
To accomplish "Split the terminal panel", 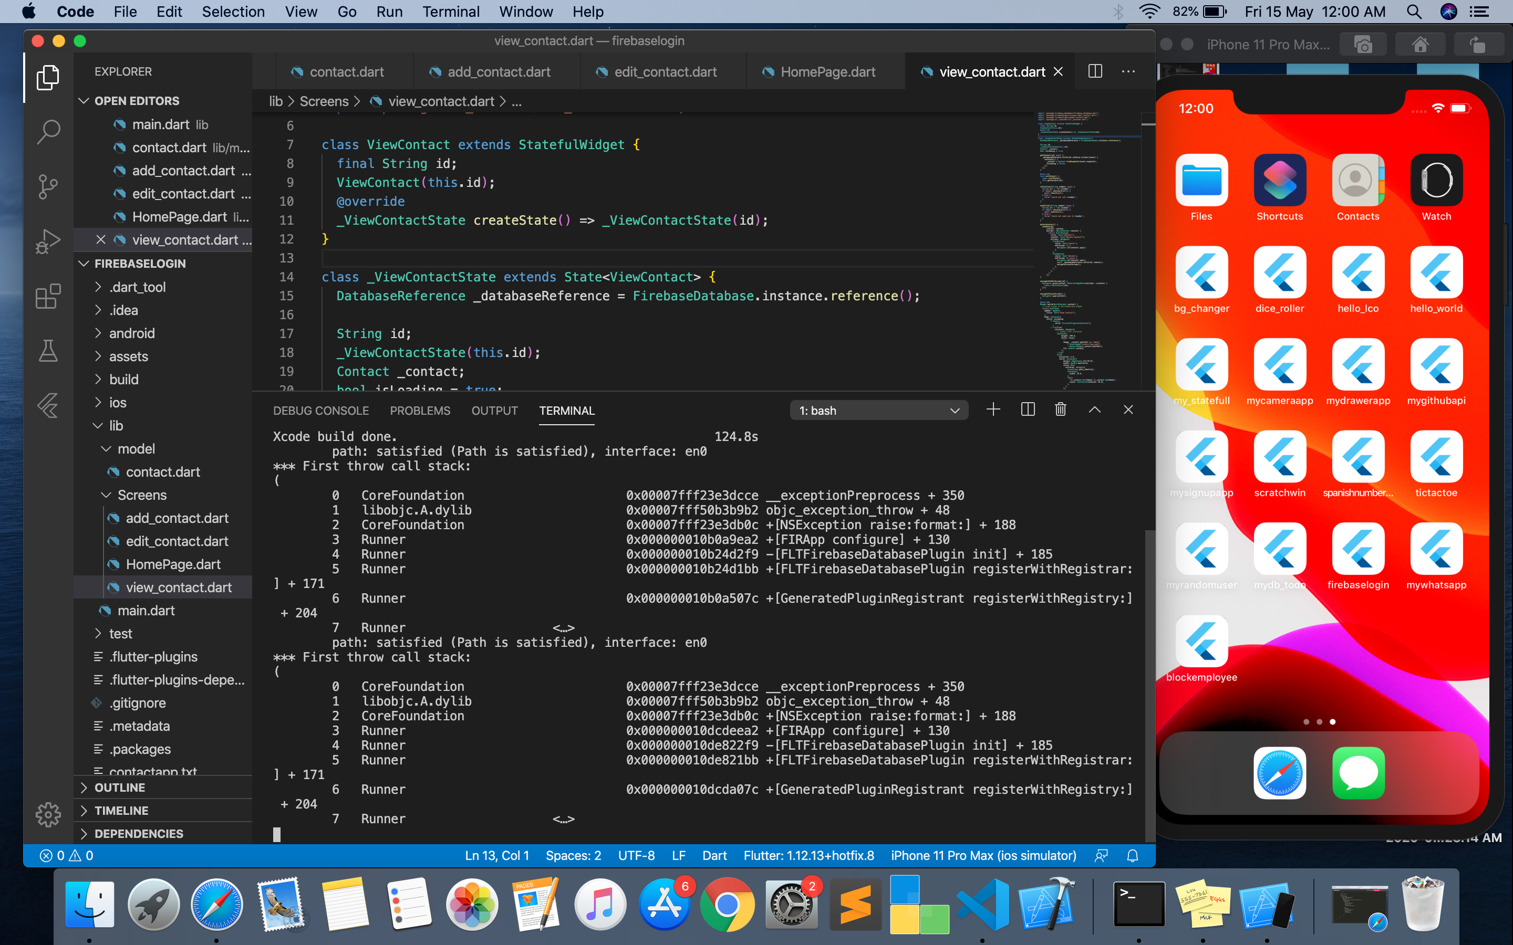I will coord(1028,409).
